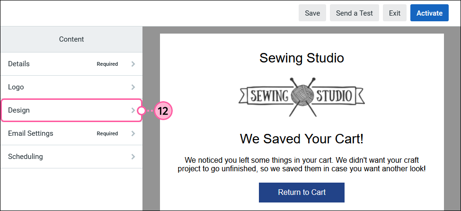Open the Scheduling menu item
This screenshot has height=211, width=461.
click(x=71, y=156)
